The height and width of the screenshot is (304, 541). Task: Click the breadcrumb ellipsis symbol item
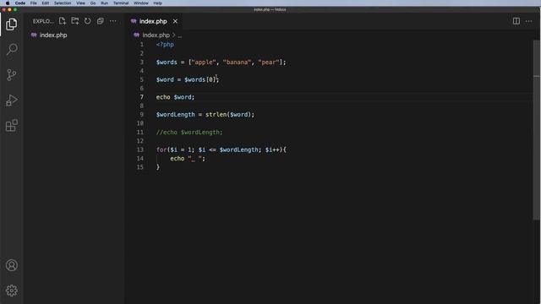[179, 35]
